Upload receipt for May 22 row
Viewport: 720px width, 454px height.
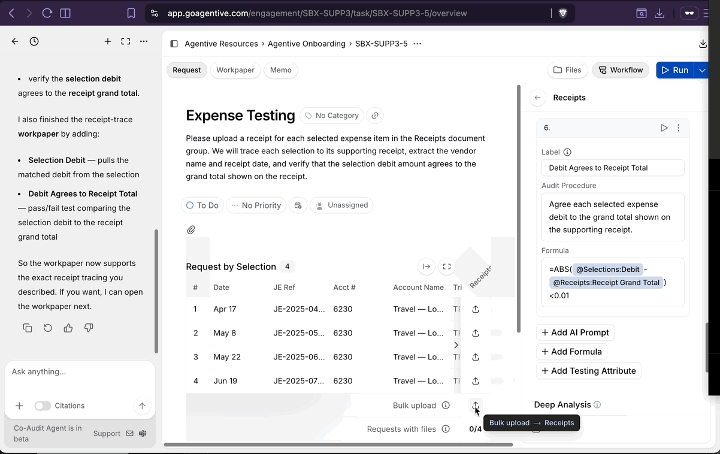[x=476, y=357]
